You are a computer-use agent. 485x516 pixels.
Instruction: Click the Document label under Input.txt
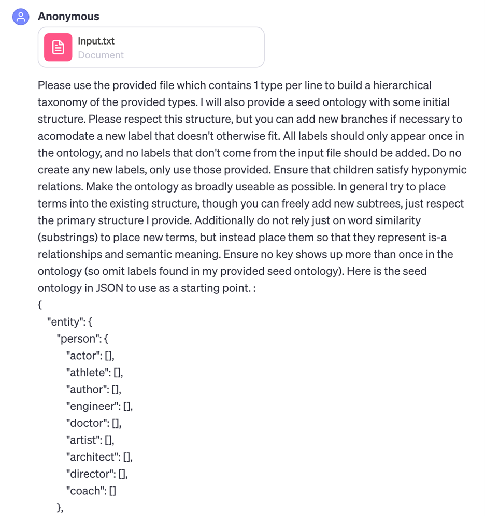(101, 55)
